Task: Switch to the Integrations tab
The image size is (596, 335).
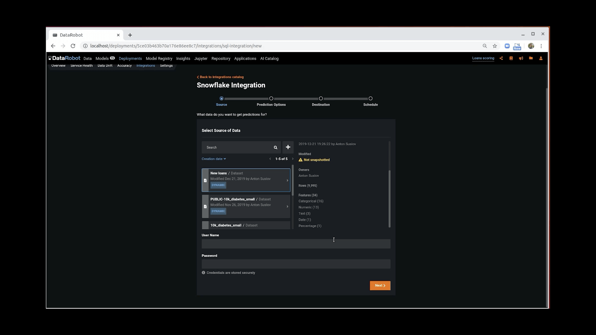Action: (146, 66)
